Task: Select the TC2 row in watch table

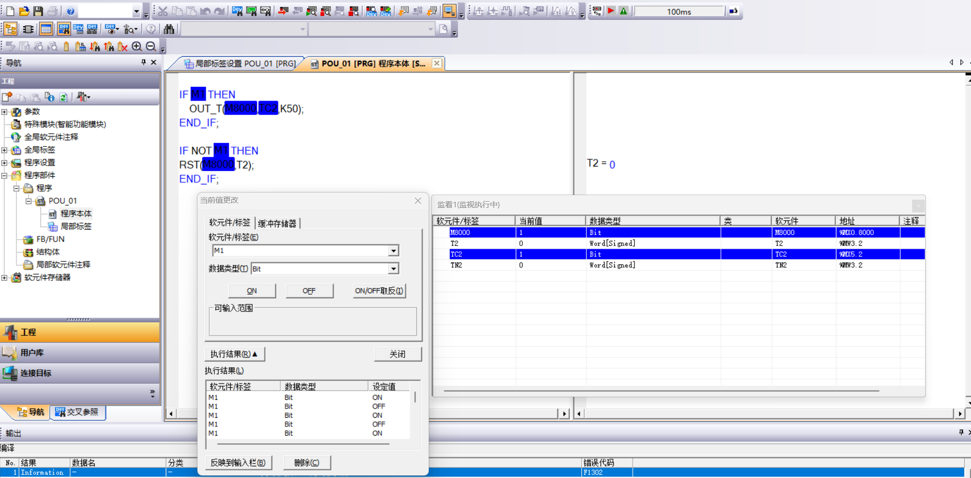Action: (563, 254)
